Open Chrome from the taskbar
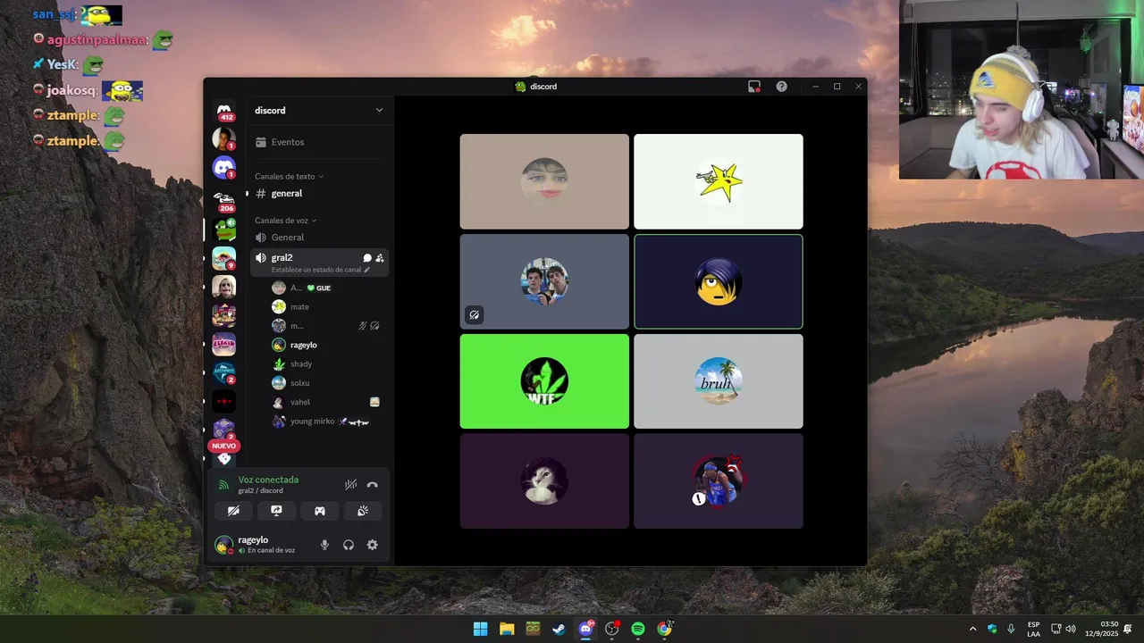 [x=664, y=629]
